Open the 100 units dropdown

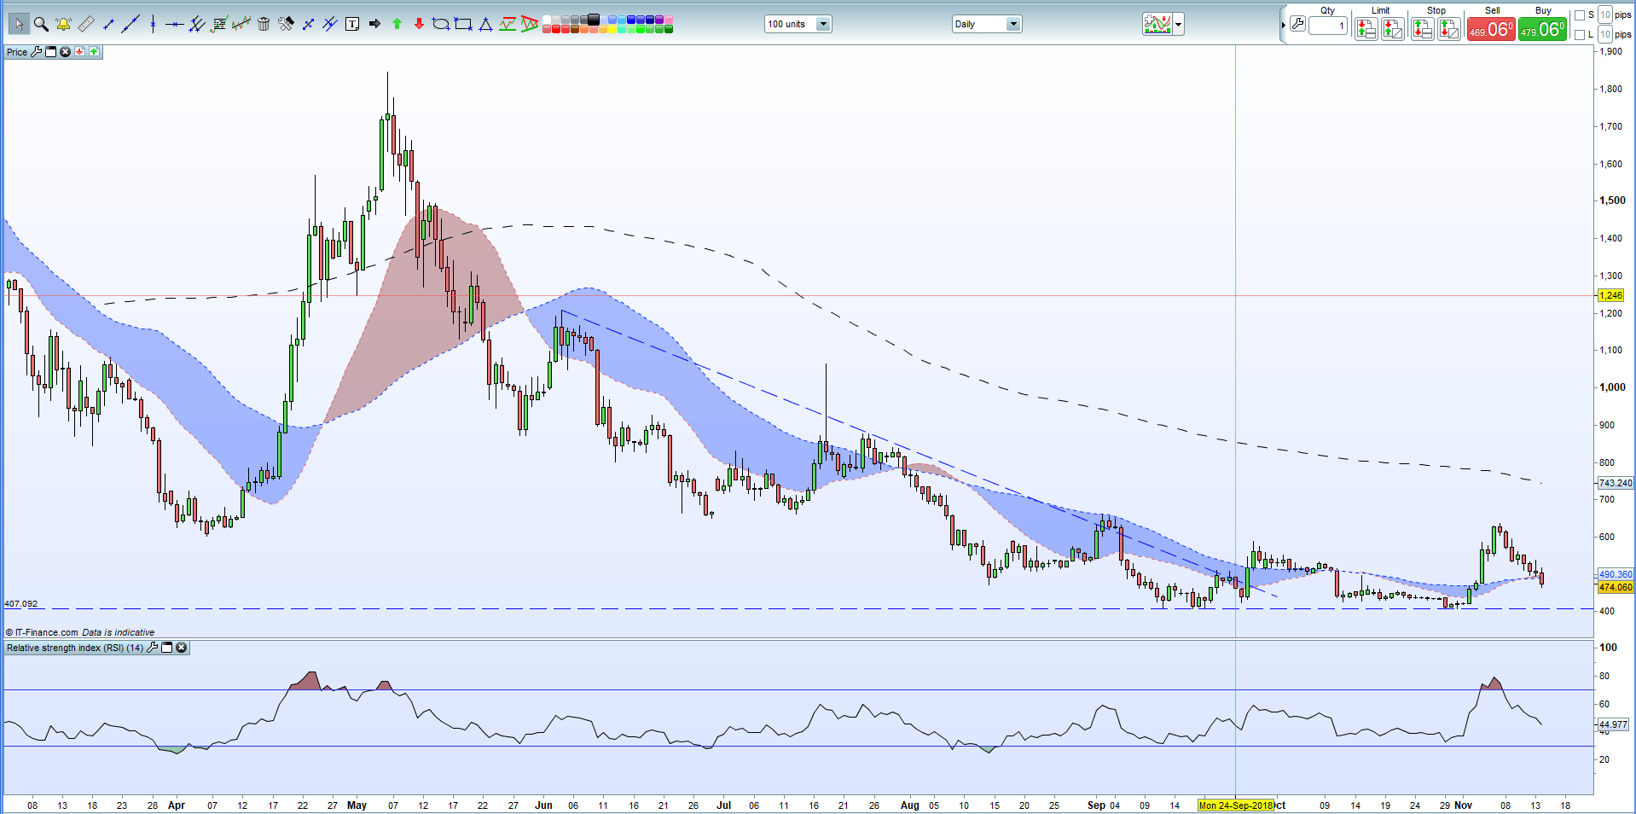[823, 24]
